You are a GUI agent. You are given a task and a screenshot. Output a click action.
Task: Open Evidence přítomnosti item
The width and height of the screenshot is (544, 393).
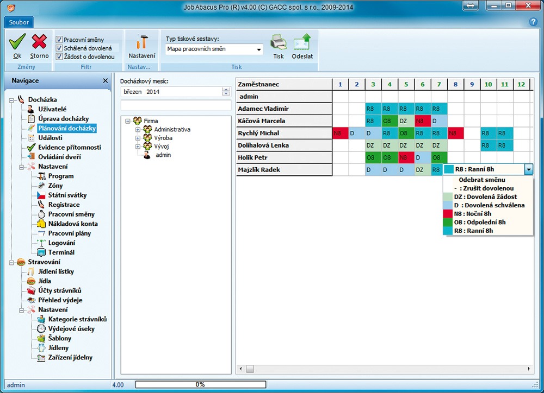tap(70, 147)
